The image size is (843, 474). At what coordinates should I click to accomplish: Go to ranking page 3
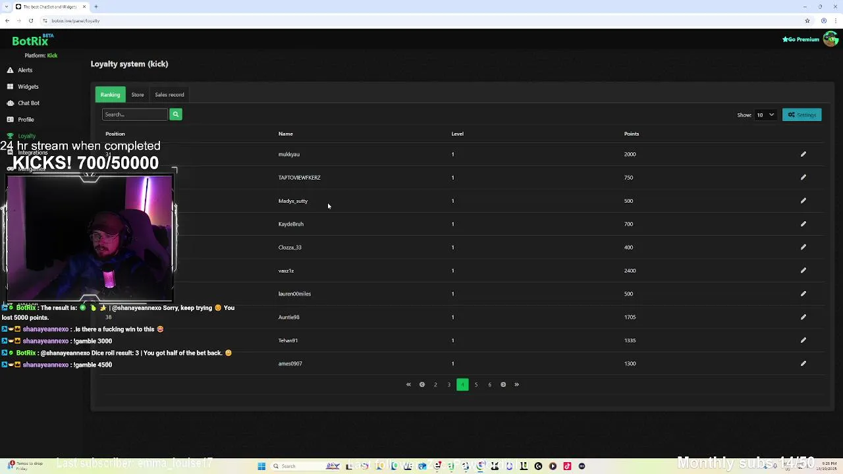pyautogui.click(x=449, y=384)
